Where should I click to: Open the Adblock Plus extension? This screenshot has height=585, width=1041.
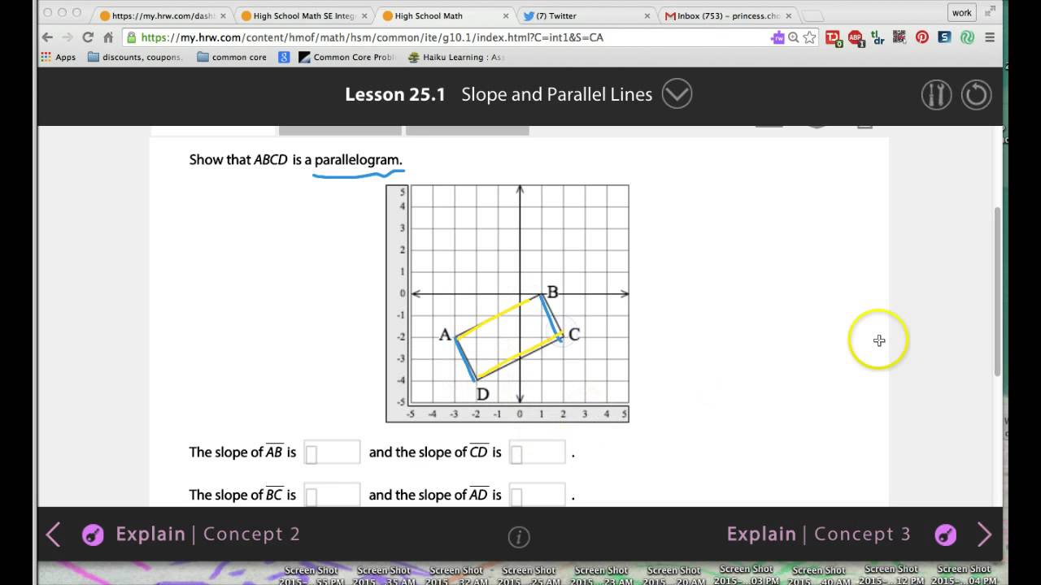tap(856, 37)
